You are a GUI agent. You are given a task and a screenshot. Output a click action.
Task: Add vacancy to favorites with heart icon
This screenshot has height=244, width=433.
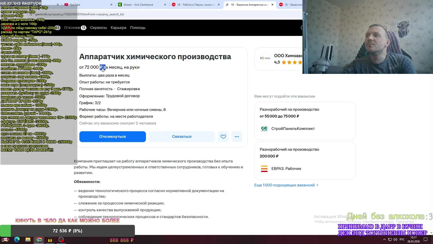pos(223,137)
